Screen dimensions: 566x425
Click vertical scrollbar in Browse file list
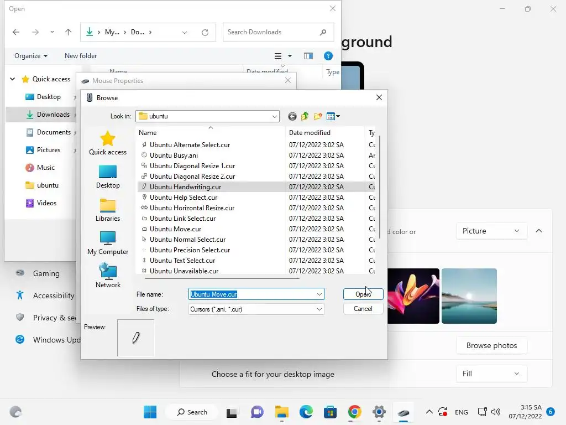(379, 187)
